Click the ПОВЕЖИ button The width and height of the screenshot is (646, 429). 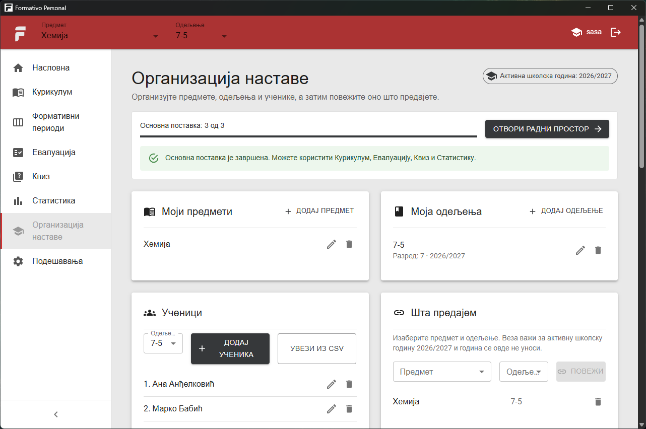tap(581, 372)
